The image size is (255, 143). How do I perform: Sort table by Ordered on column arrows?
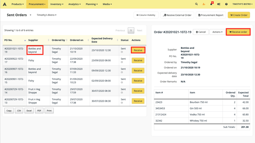88,40
